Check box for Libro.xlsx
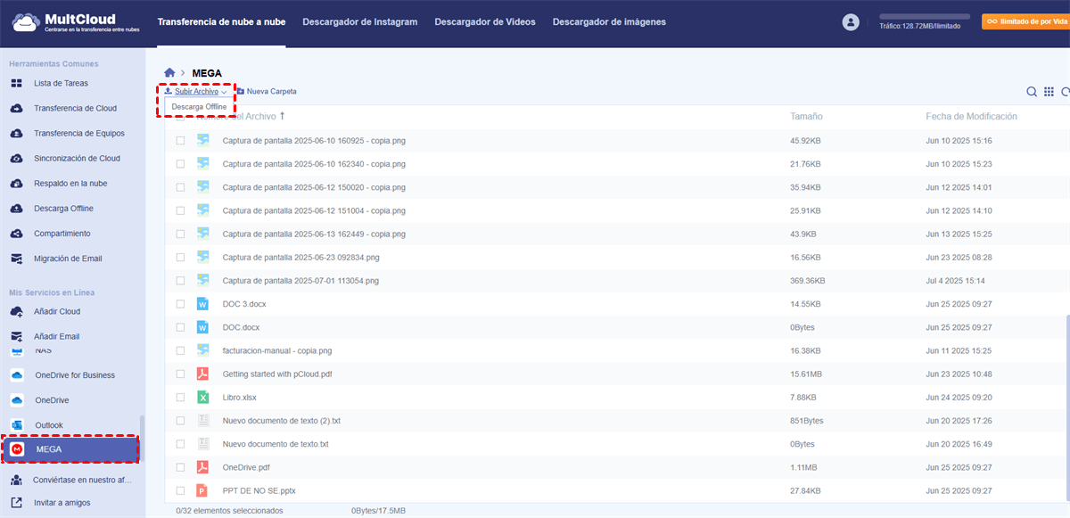The image size is (1070, 518). click(x=180, y=397)
